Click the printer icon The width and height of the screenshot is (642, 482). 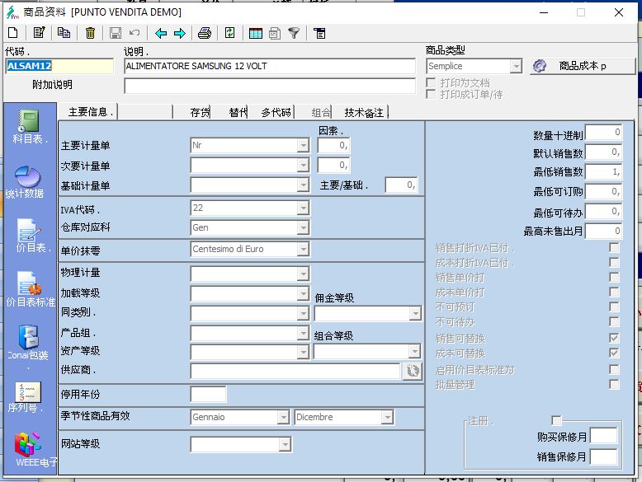point(205,33)
